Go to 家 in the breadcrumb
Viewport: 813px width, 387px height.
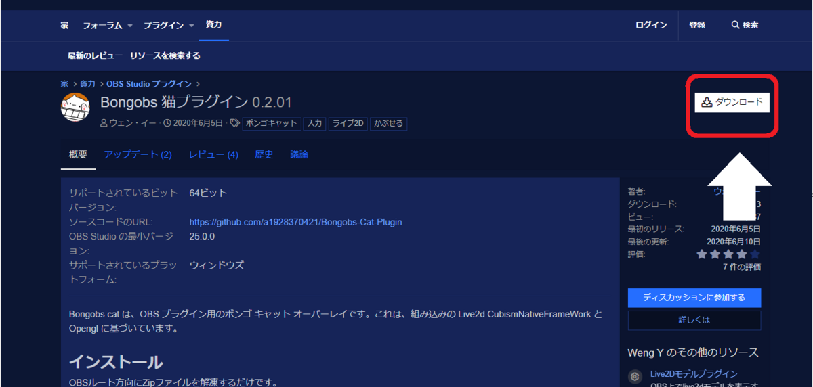click(x=64, y=84)
